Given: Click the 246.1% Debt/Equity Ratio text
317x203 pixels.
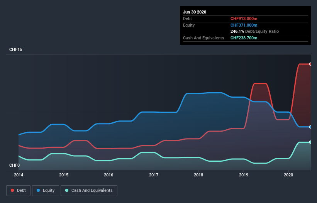Looking at the screenshot, I should (254, 31).
